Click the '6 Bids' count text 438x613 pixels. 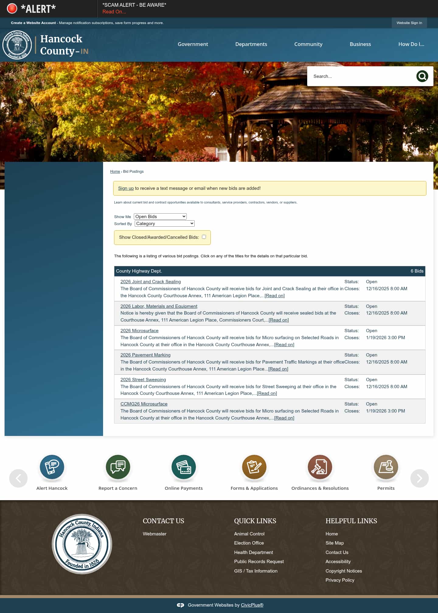(x=417, y=271)
